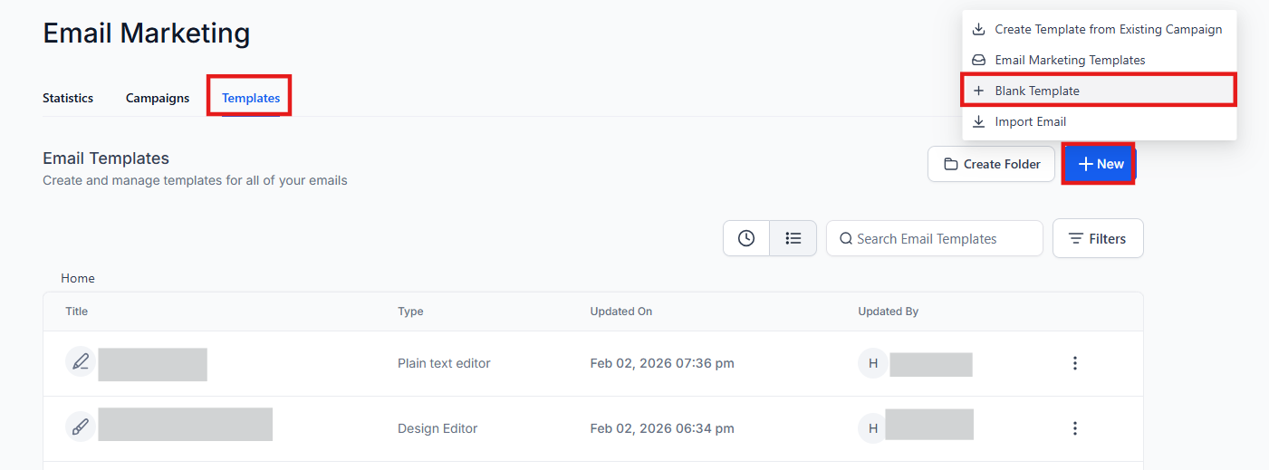
Task: Open the Campaigns tab
Action: coord(158,98)
